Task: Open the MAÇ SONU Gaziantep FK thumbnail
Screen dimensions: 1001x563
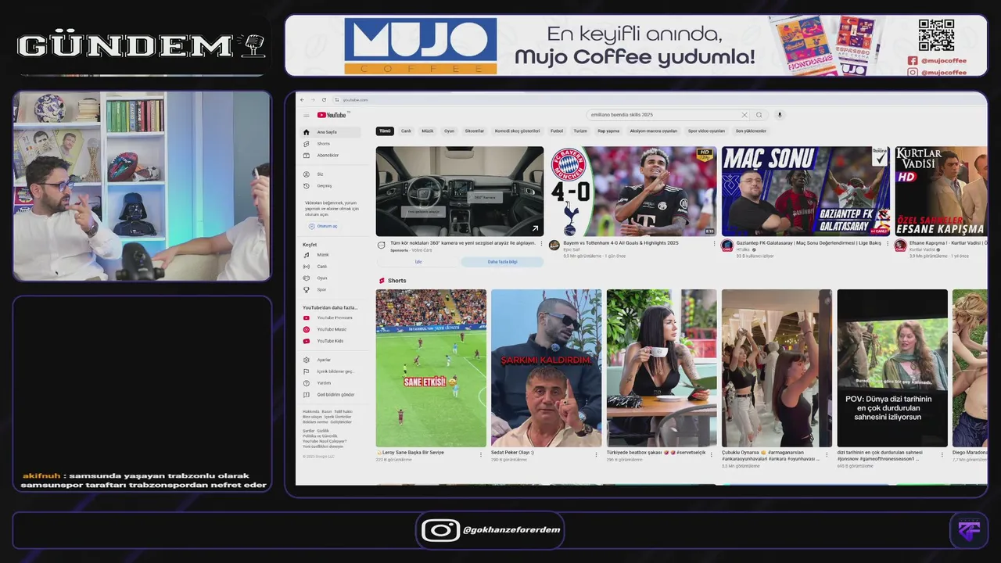Action: tap(805, 191)
